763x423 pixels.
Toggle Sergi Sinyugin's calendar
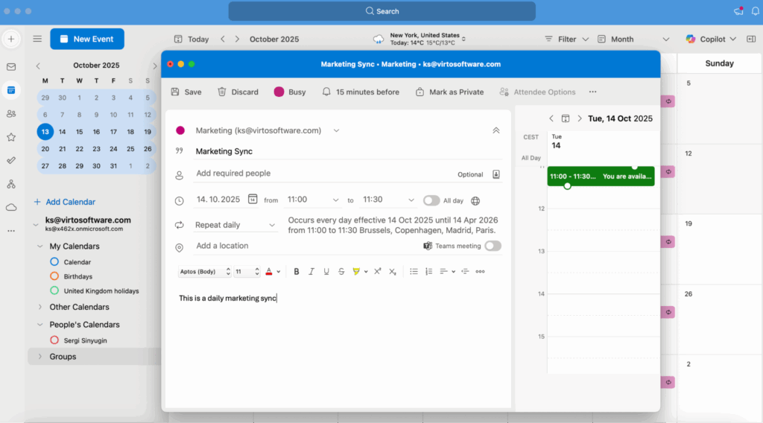(x=54, y=340)
